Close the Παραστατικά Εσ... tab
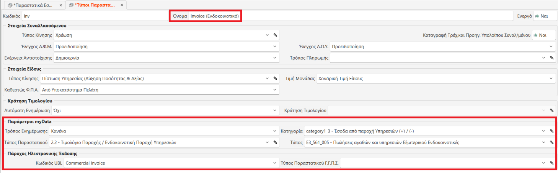558x173 pixels. (61, 6)
